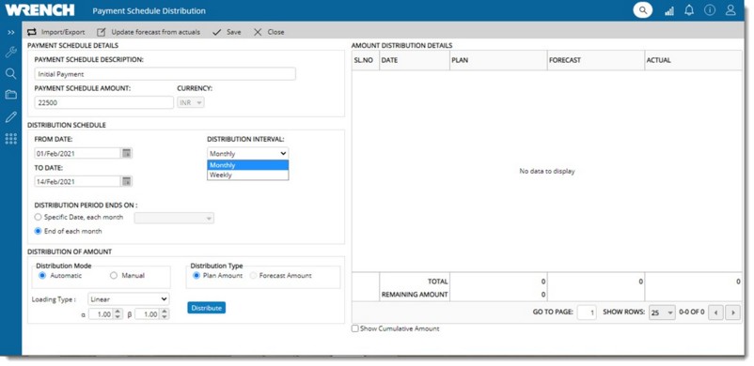Open the Loading Type Linear dropdown

tap(129, 299)
